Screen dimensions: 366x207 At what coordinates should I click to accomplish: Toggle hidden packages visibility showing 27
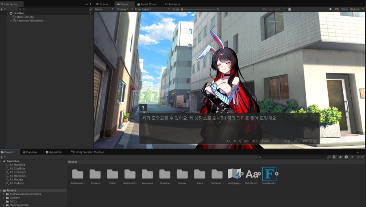pyautogui.click(x=360, y=157)
